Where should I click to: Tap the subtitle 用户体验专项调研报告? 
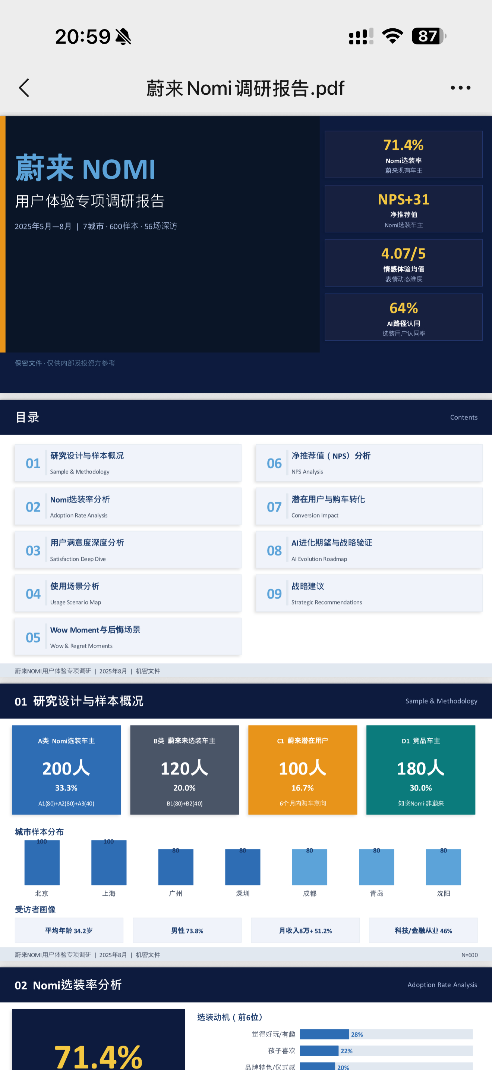(x=90, y=201)
